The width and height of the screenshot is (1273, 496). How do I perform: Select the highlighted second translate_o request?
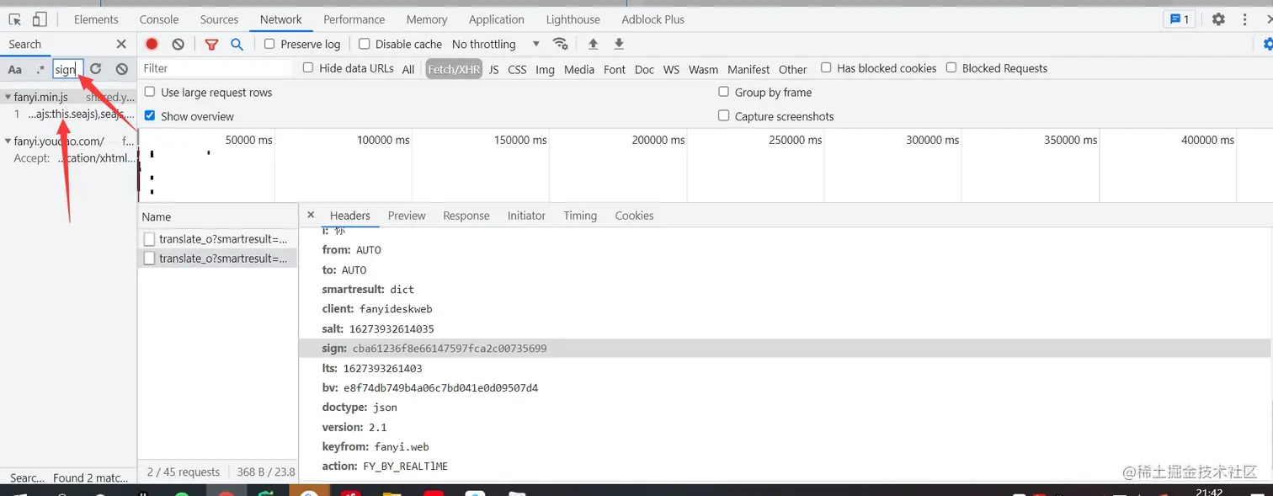coord(217,259)
